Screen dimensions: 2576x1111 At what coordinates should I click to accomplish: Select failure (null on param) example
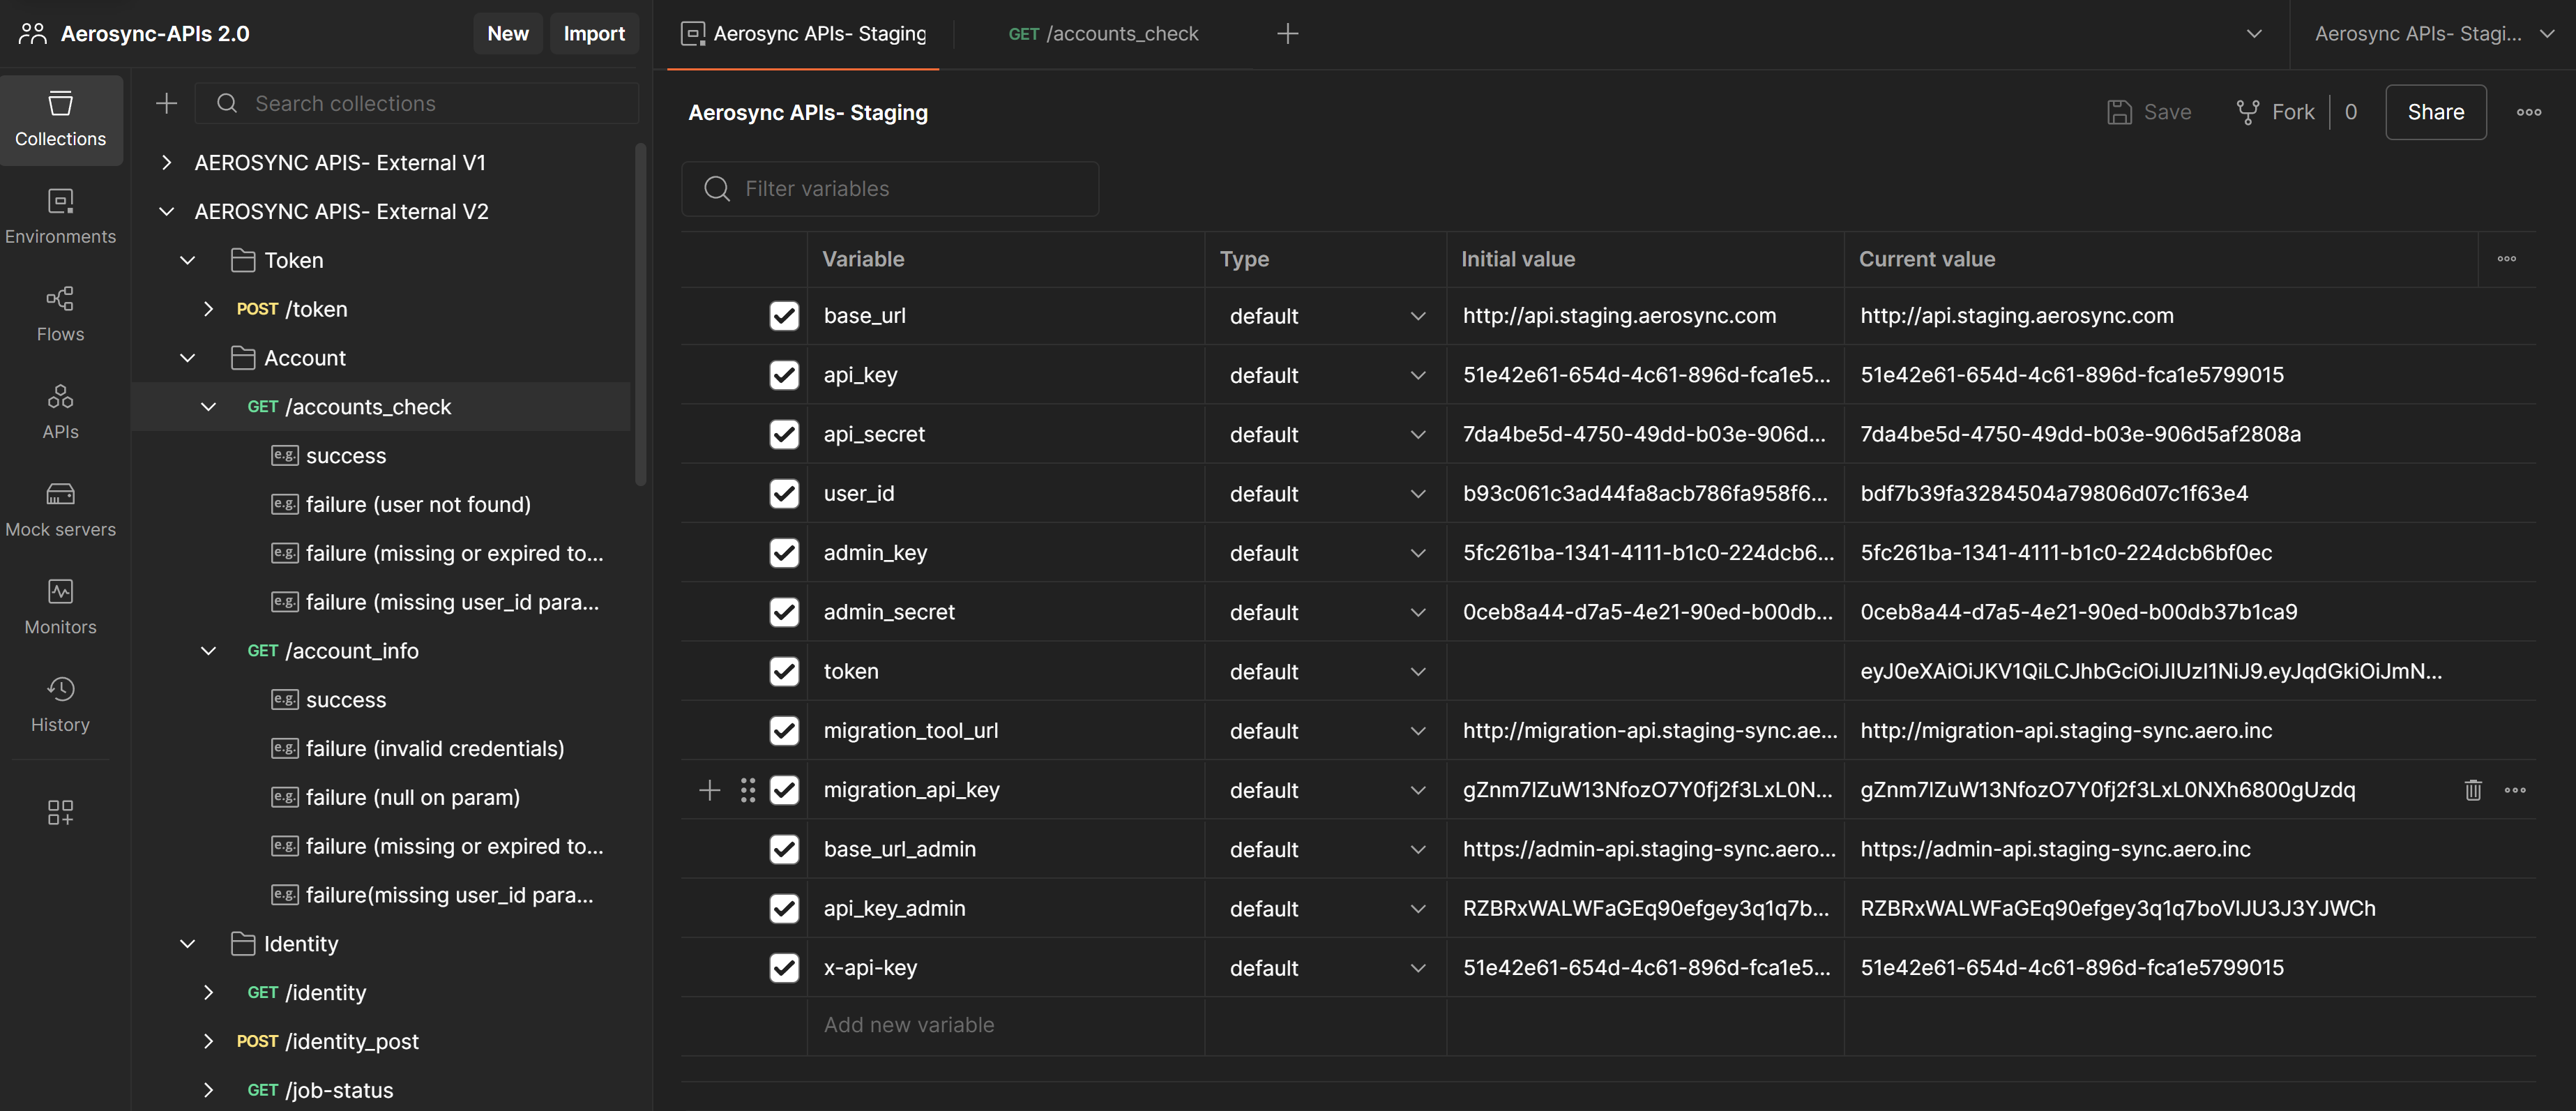click(x=413, y=797)
